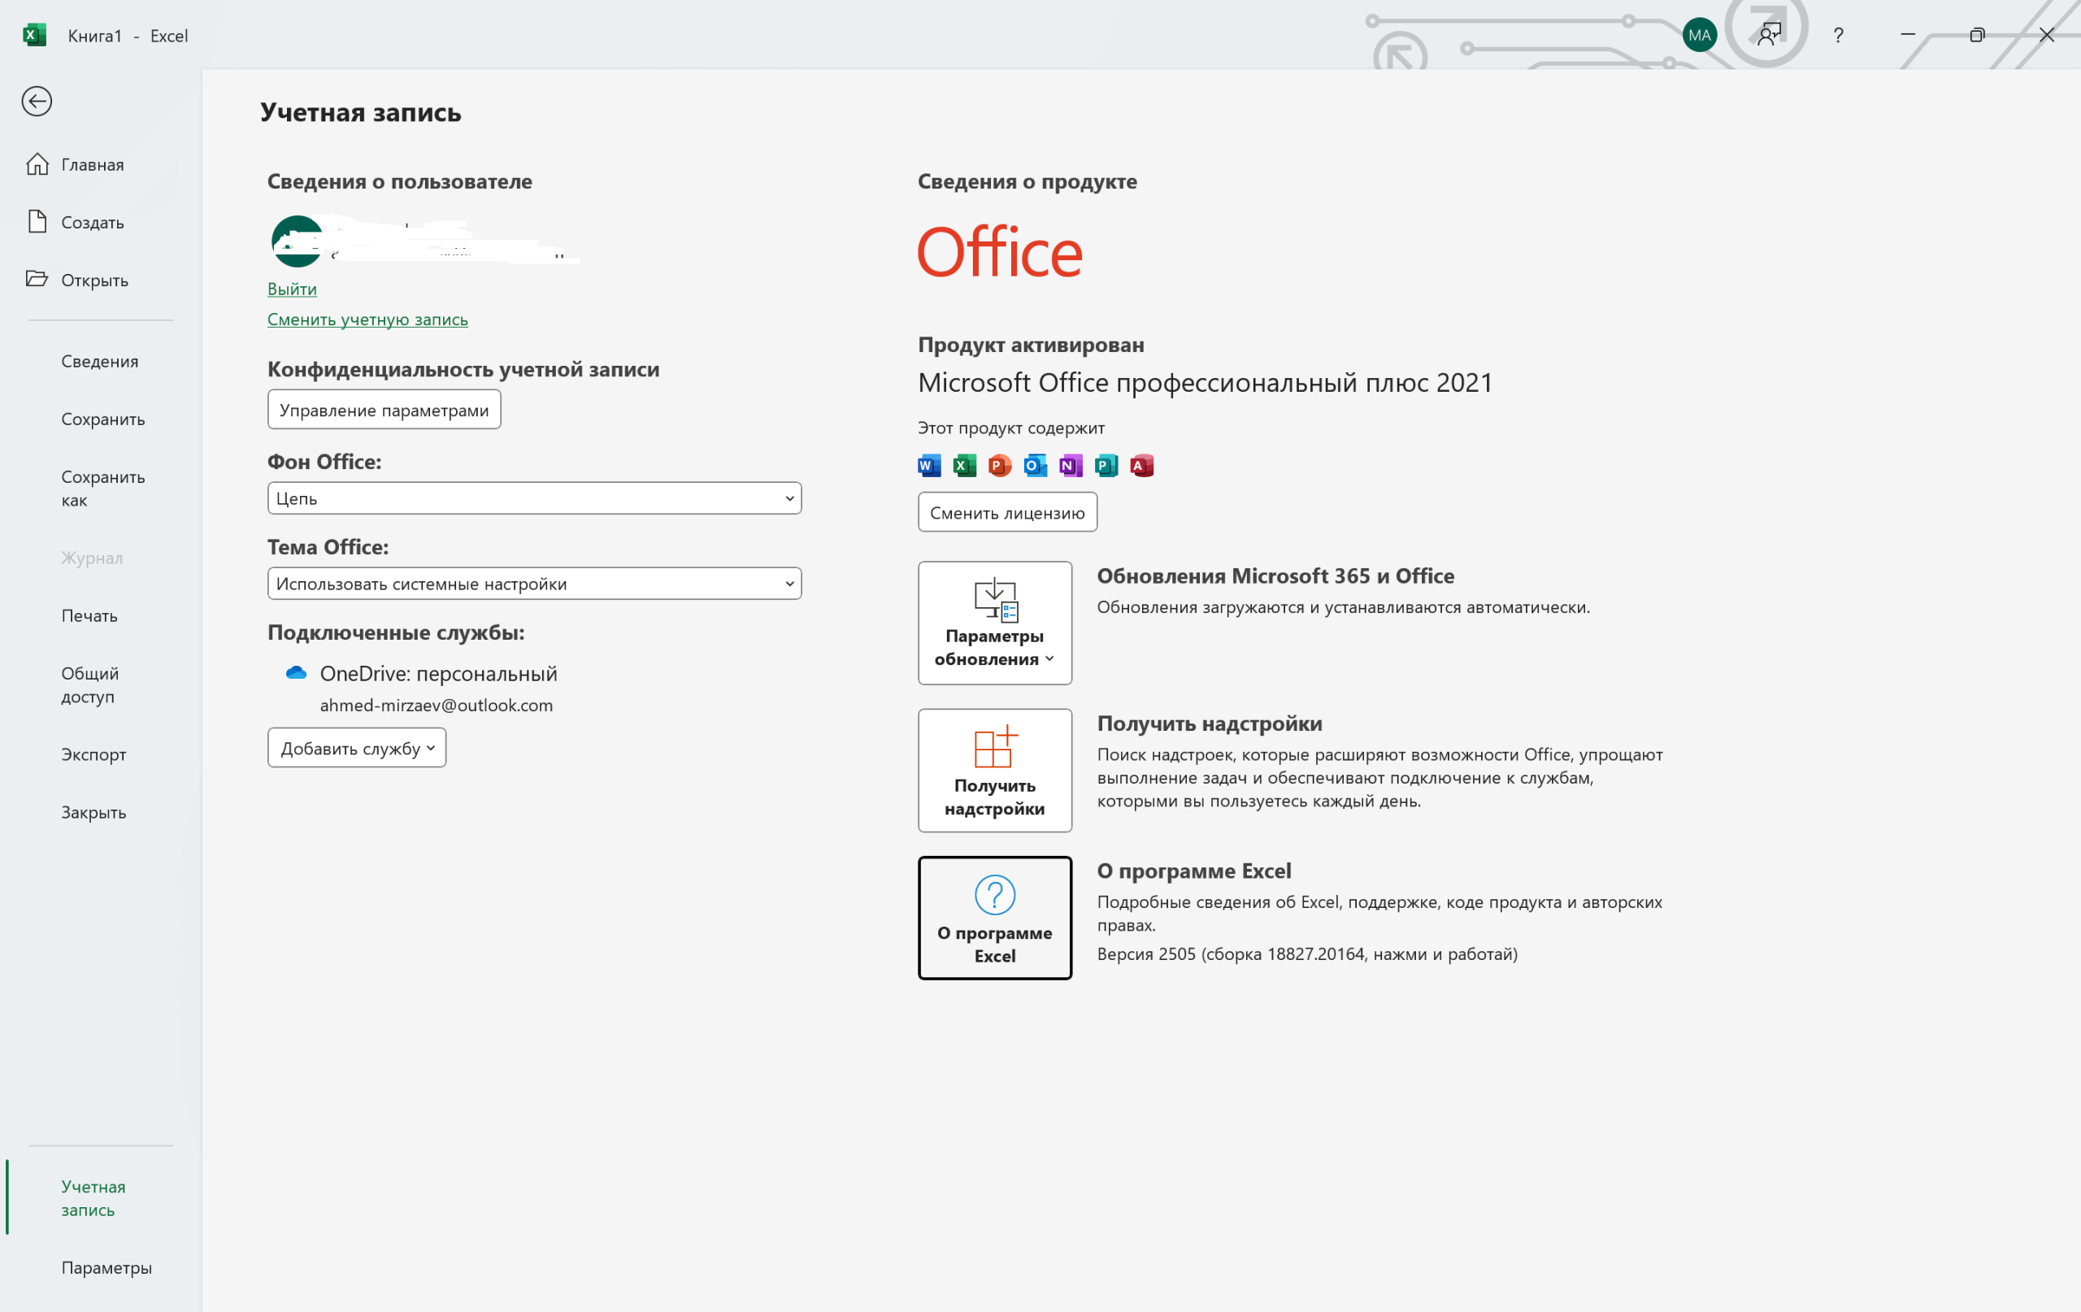
Task: Click the ahmed-mirzaev@outlook.com email text
Action: point(437,706)
